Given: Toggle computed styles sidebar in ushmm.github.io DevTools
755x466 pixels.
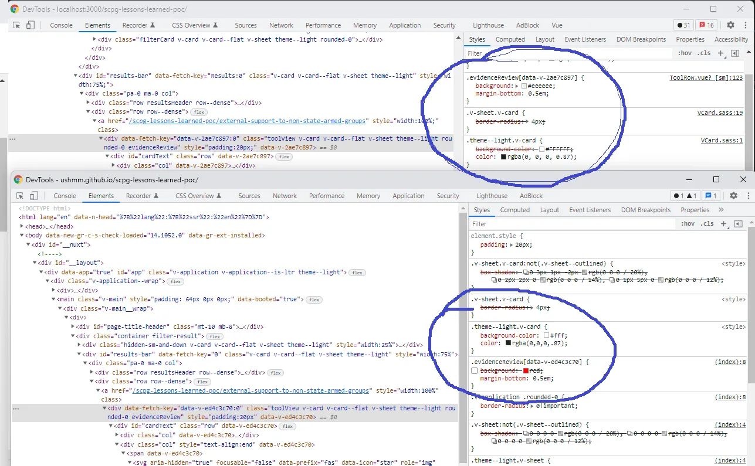Looking at the screenshot, I should (738, 224).
